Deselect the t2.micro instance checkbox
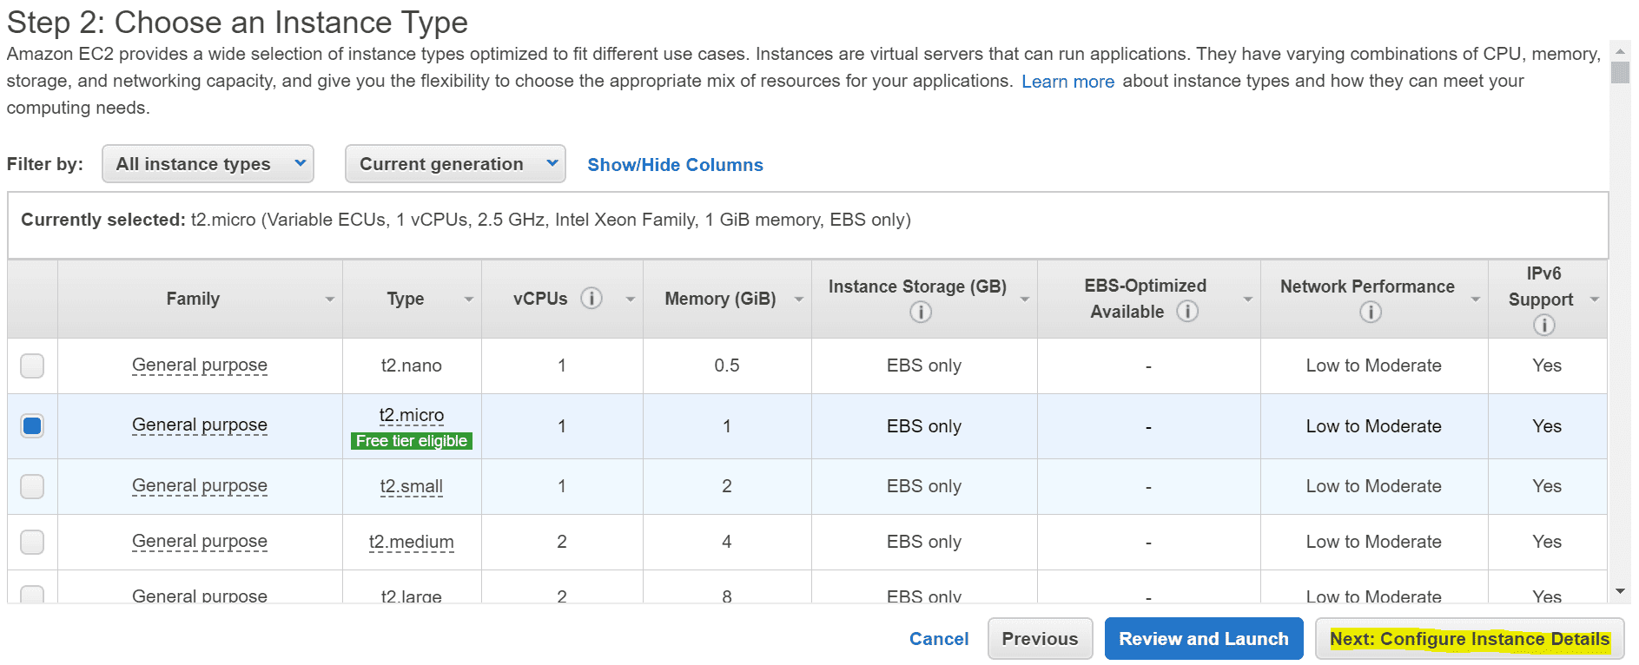Screen dimensions: 1639x665 click(32, 426)
